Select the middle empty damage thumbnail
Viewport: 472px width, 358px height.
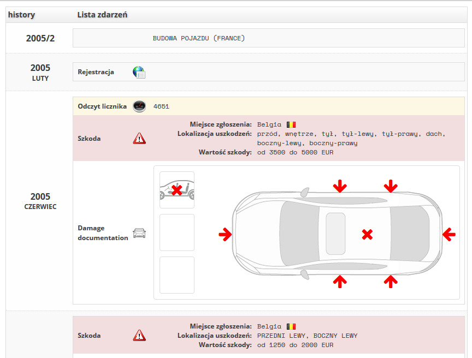pyautogui.click(x=177, y=232)
